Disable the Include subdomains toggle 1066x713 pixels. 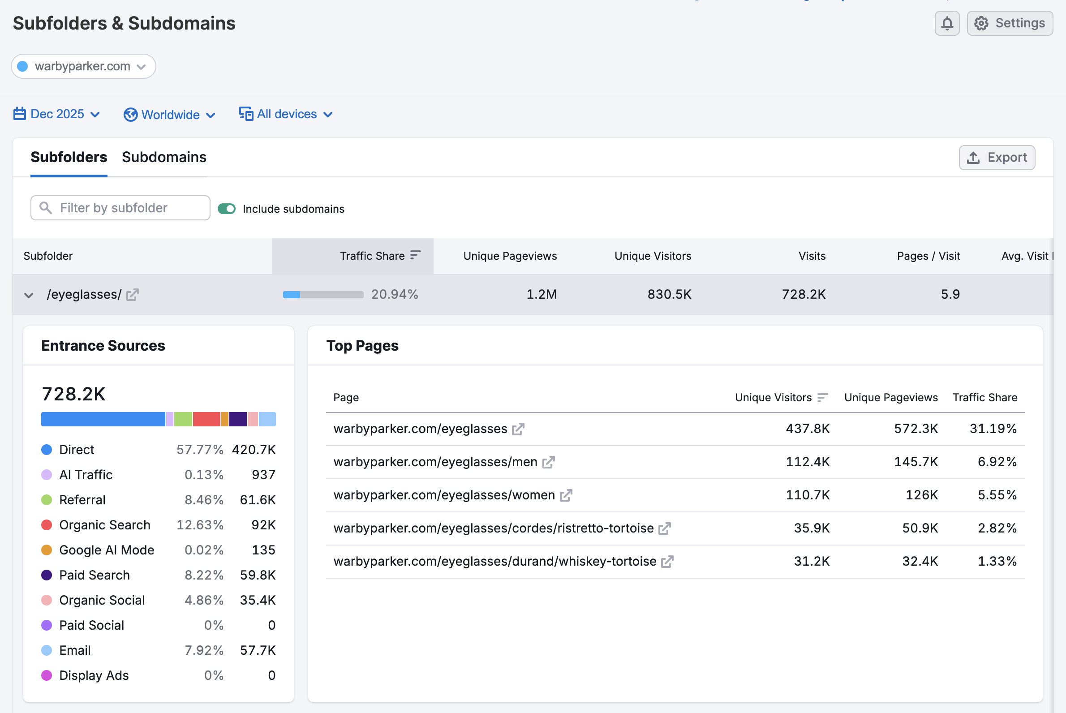pyautogui.click(x=226, y=209)
